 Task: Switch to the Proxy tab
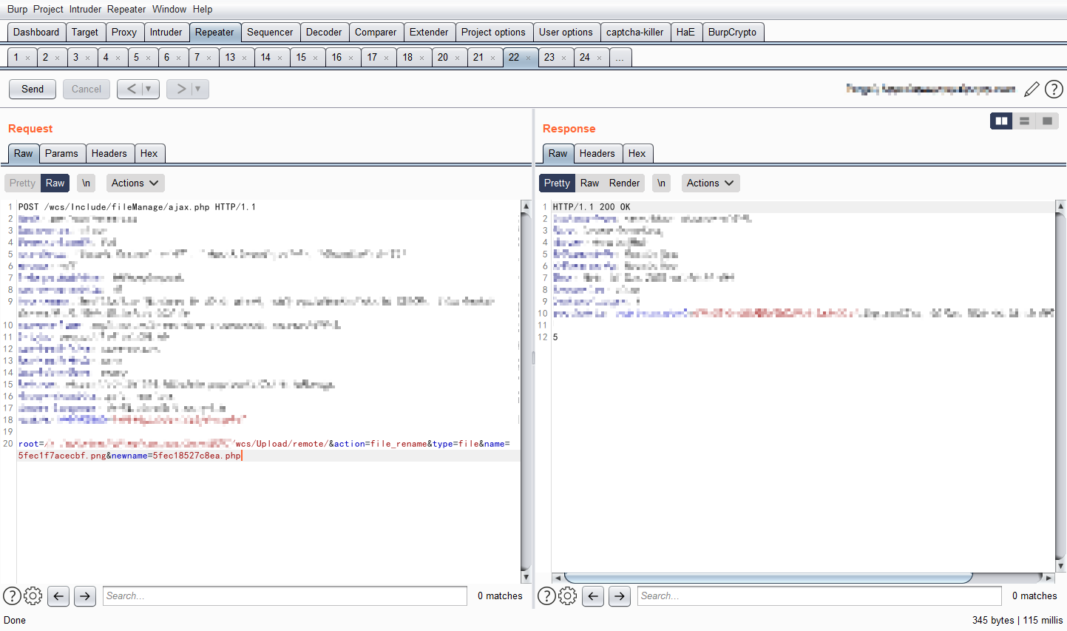click(x=124, y=32)
